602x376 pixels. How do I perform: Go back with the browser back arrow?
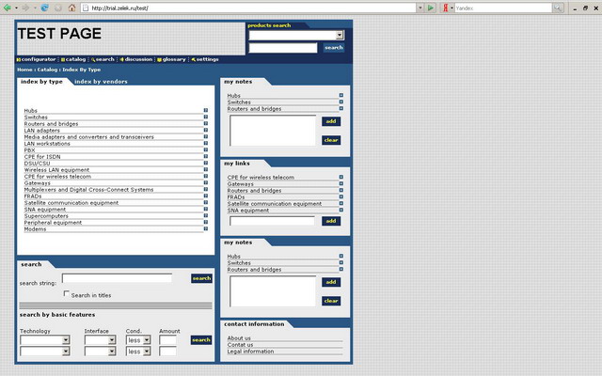point(7,8)
